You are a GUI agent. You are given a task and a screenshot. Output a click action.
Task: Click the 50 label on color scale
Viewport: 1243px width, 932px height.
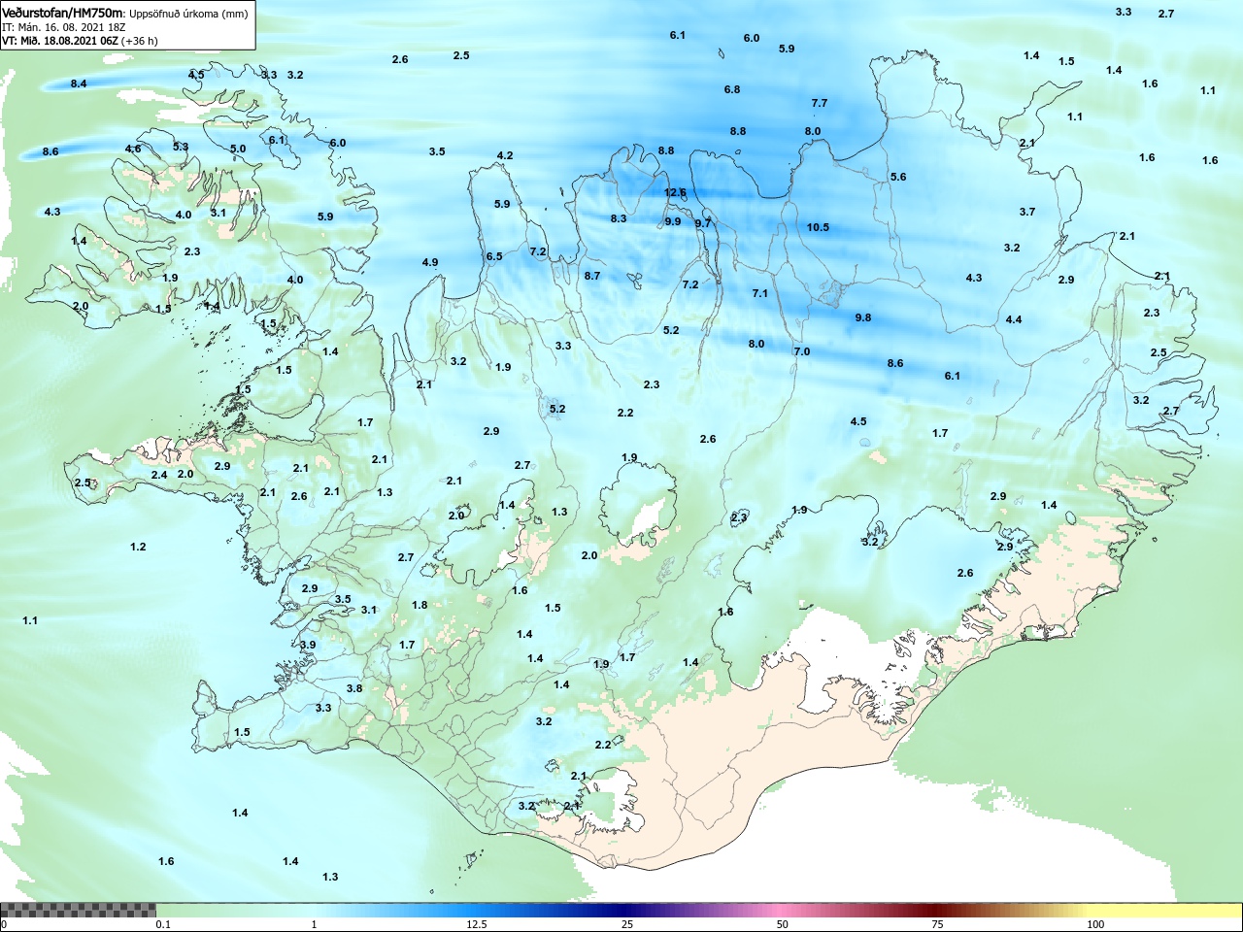tap(783, 924)
